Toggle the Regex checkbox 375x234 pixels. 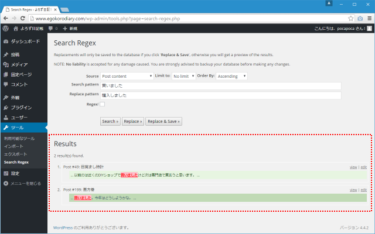(x=102, y=104)
